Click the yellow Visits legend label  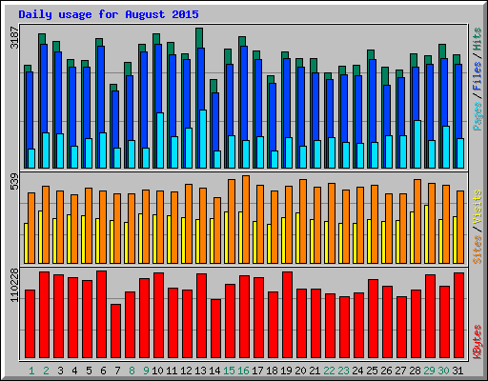tap(477, 208)
